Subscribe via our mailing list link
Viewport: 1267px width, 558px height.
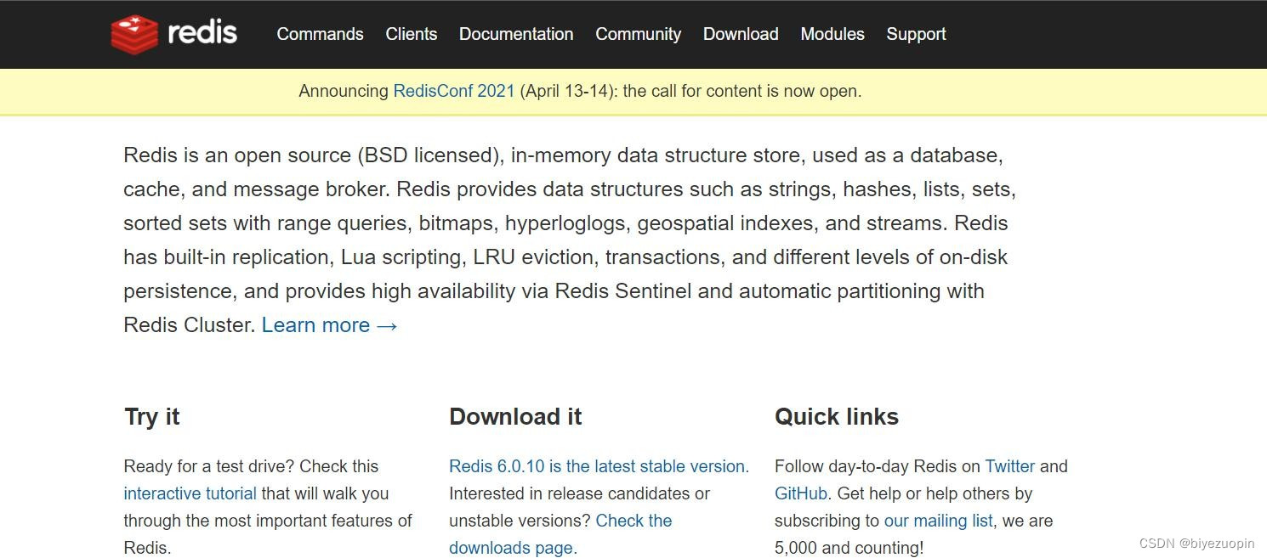(x=939, y=521)
